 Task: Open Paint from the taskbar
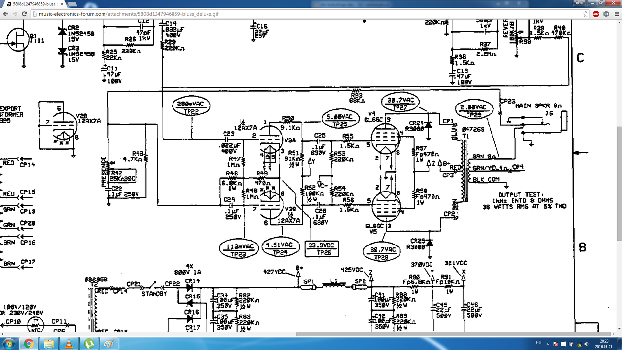(x=108, y=344)
